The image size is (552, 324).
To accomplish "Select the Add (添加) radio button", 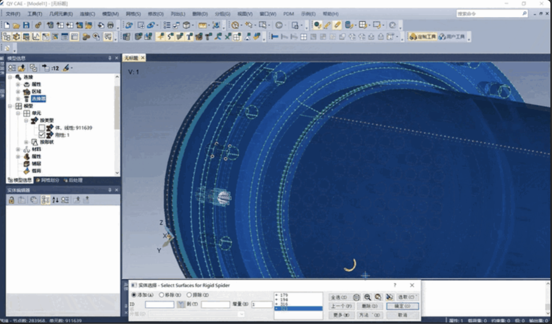I will 134,295.
